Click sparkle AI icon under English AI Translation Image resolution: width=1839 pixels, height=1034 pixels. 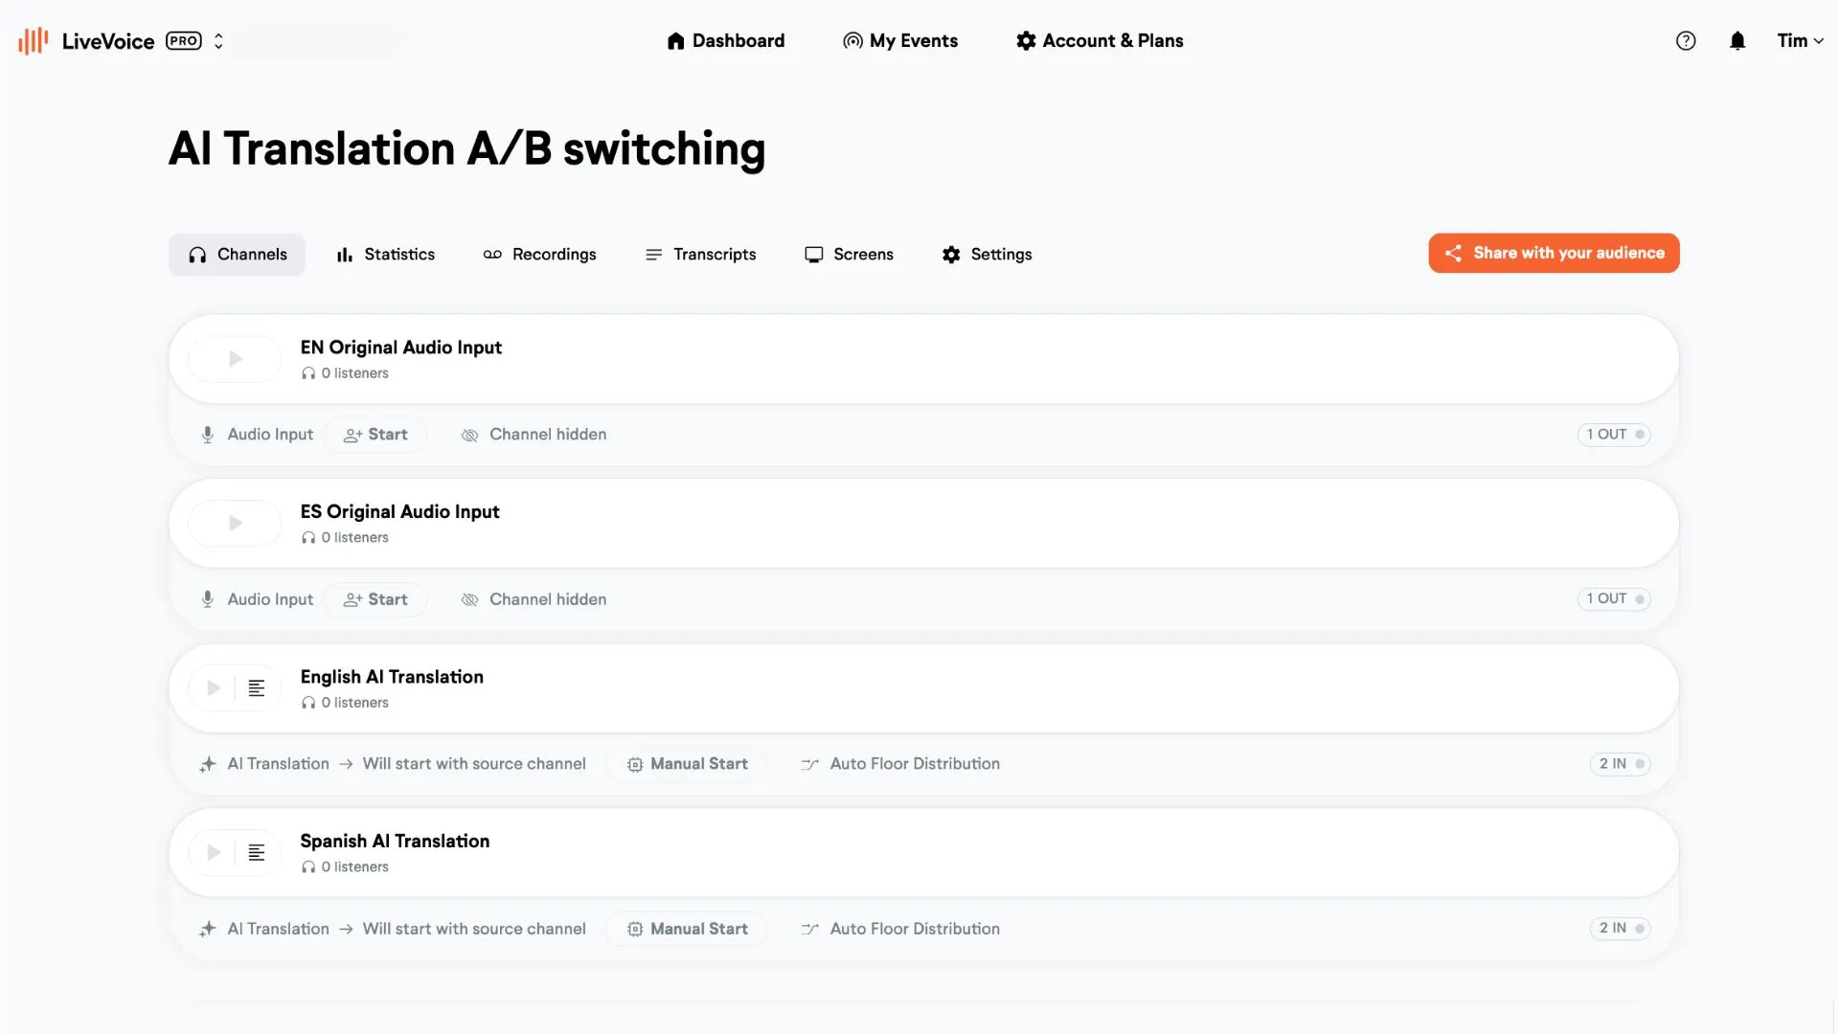coord(207,764)
